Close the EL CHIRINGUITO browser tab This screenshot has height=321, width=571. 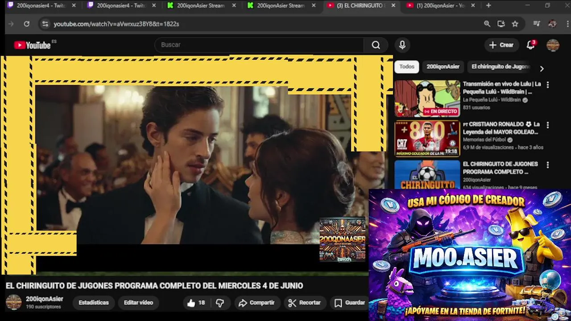tap(393, 5)
